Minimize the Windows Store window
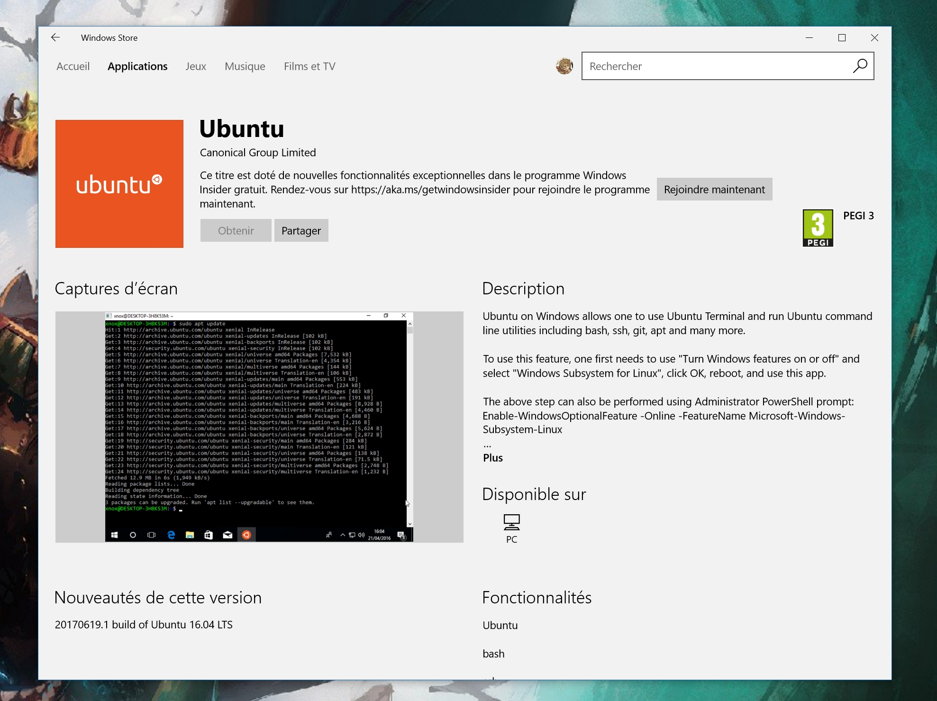937x701 pixels. click(809, 37)
